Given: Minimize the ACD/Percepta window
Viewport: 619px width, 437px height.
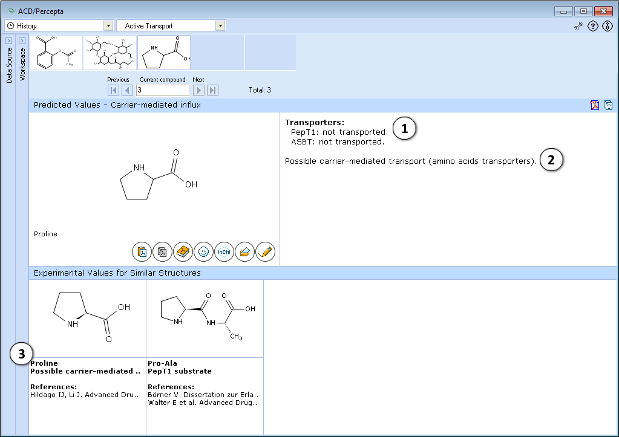Looking at the screenshot, I should [563, 11].
